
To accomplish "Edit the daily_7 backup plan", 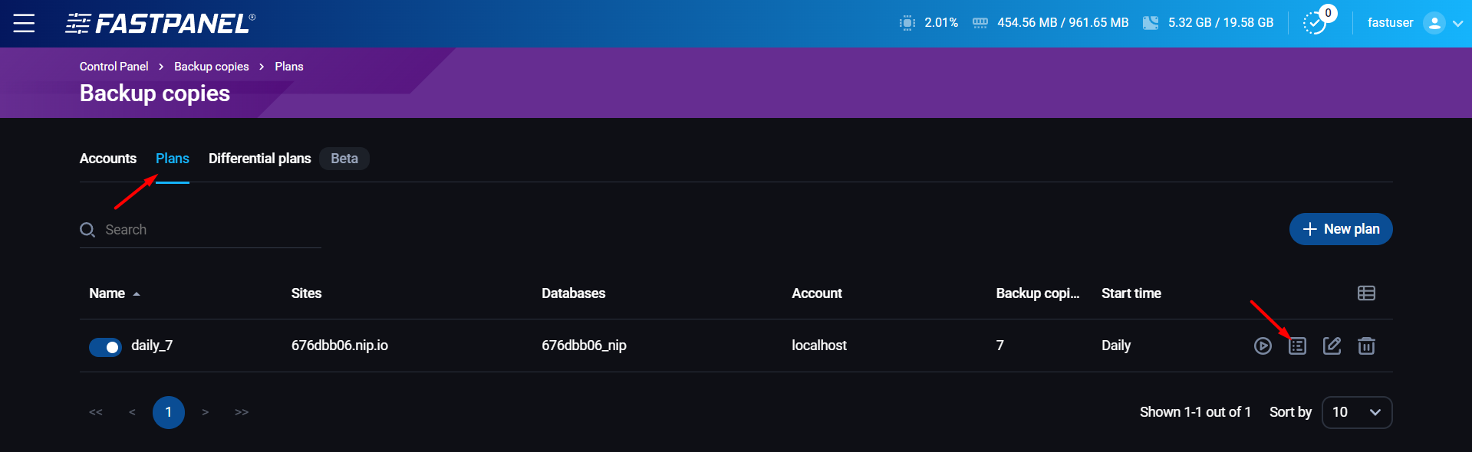I will 1332,346.
